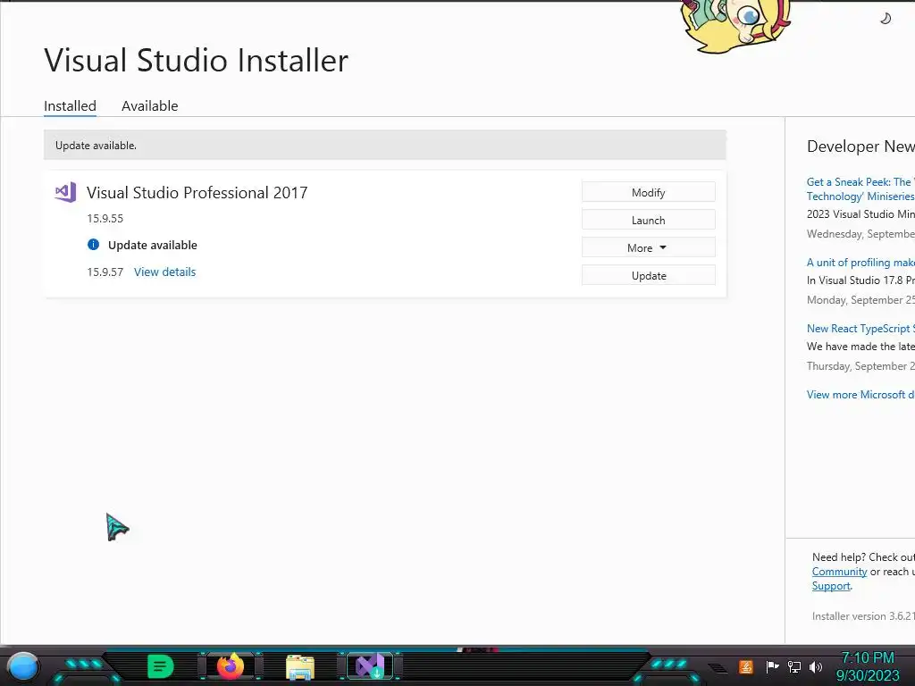Click installed version number 15.9.55
Image resolution: width=915 pixels, height=686 pixels.
105,219
